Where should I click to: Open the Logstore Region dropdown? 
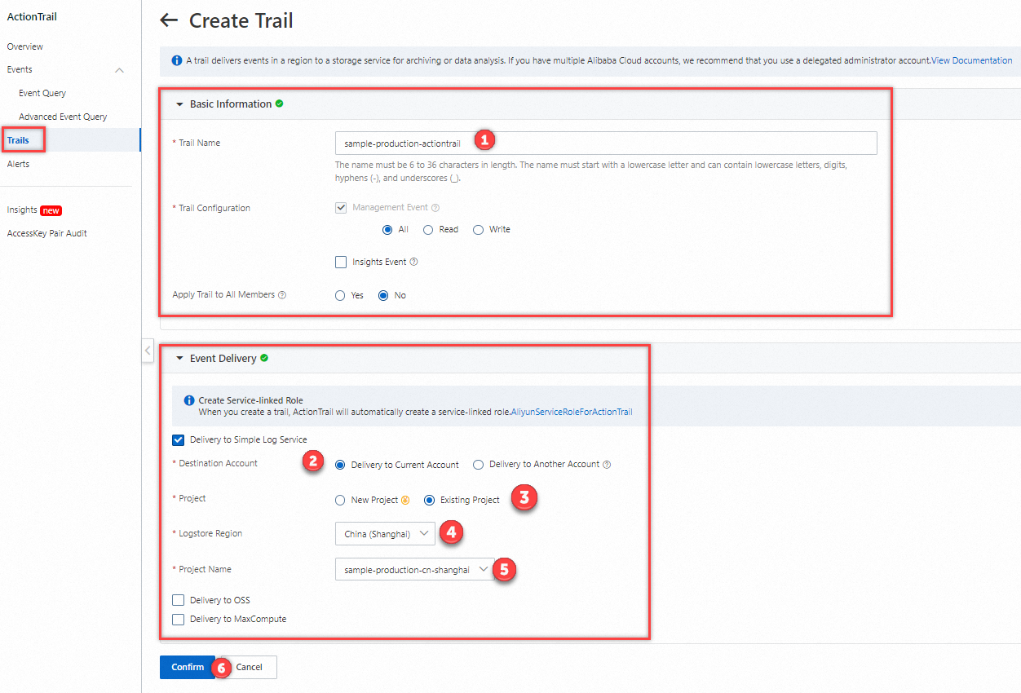tap(385, 534)
